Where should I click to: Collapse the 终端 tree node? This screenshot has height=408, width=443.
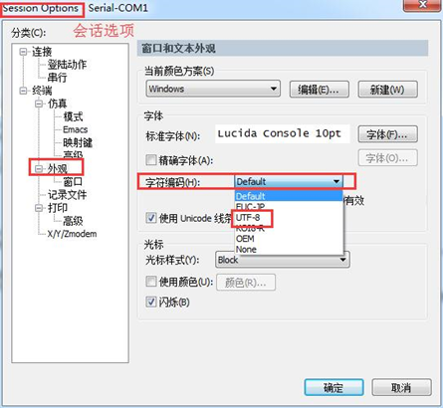(x=23, y=91)
